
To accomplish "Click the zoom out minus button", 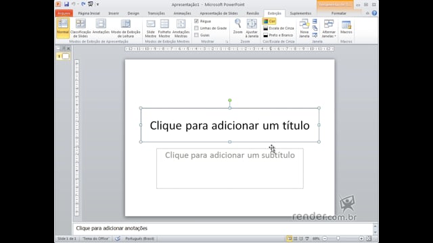I will point(325,238).
